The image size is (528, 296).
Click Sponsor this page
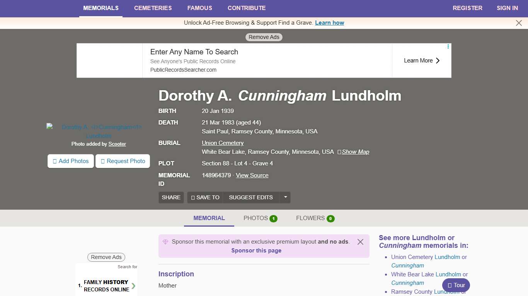pyautogui.click(x=256, y=250)
